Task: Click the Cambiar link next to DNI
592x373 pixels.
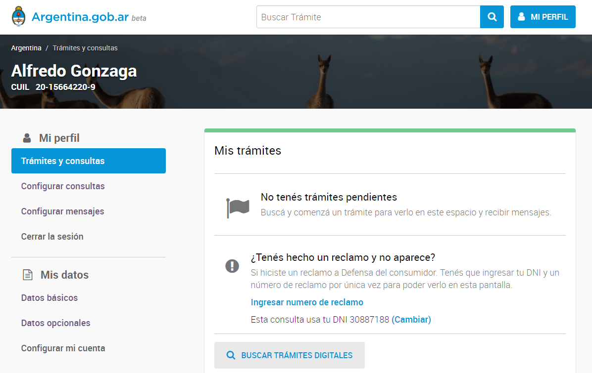Action: tap(411, 320)
